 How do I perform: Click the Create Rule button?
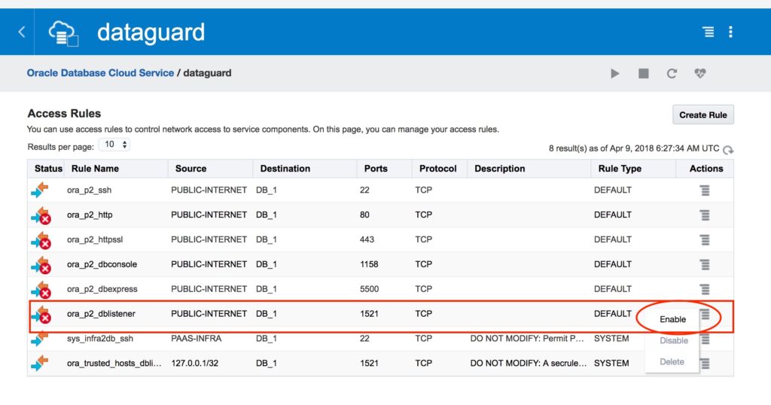[702, 115]
